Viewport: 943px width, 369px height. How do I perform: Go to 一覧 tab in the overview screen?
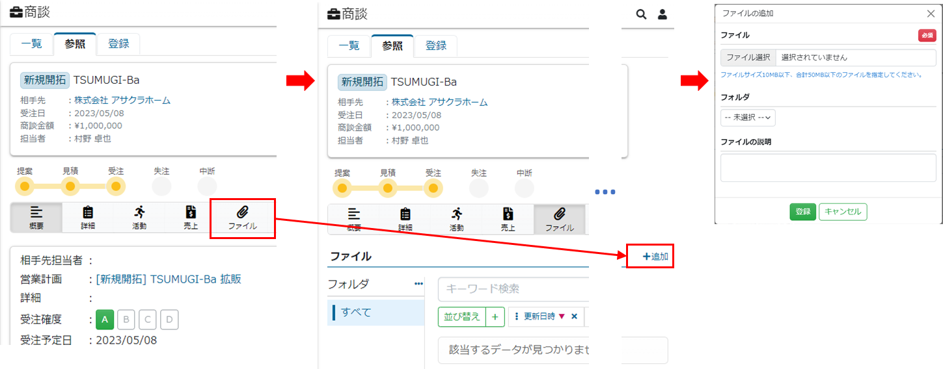(x=31, y=44)
